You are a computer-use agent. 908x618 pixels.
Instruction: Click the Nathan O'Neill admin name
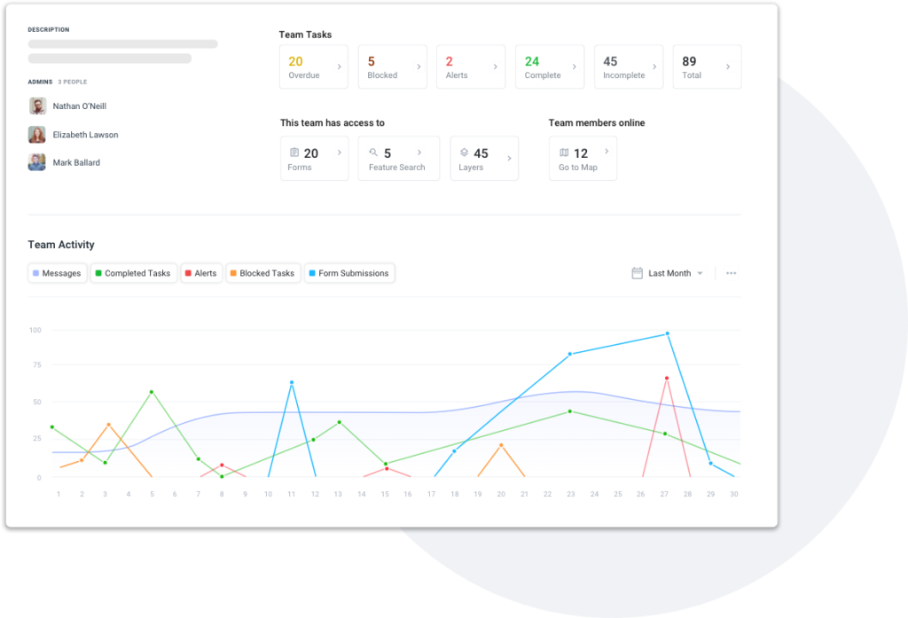(x=79, y=106)
